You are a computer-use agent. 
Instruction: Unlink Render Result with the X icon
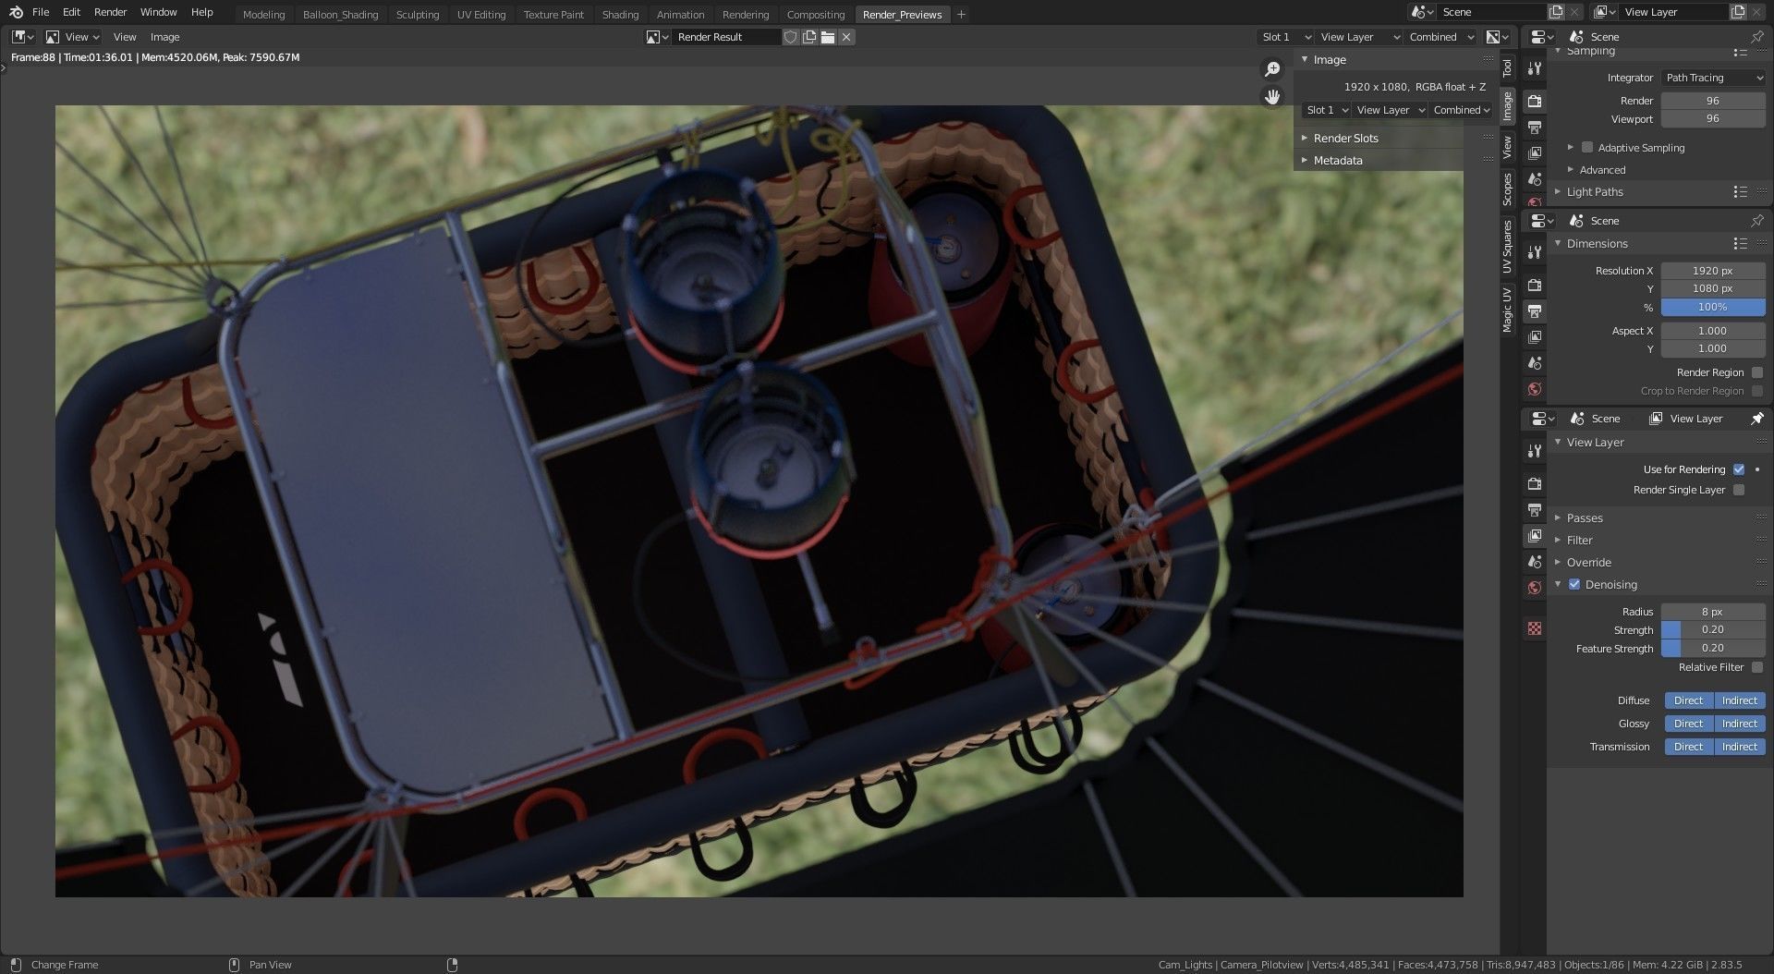(846, 37)
